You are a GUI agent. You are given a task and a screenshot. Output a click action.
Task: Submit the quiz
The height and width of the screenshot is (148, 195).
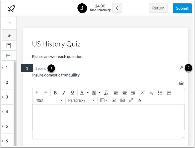click(182, 8)
